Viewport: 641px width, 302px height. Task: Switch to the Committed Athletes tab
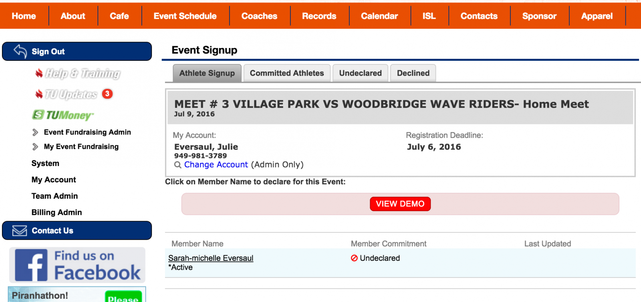pyautogui.click(x=287, y=73)
